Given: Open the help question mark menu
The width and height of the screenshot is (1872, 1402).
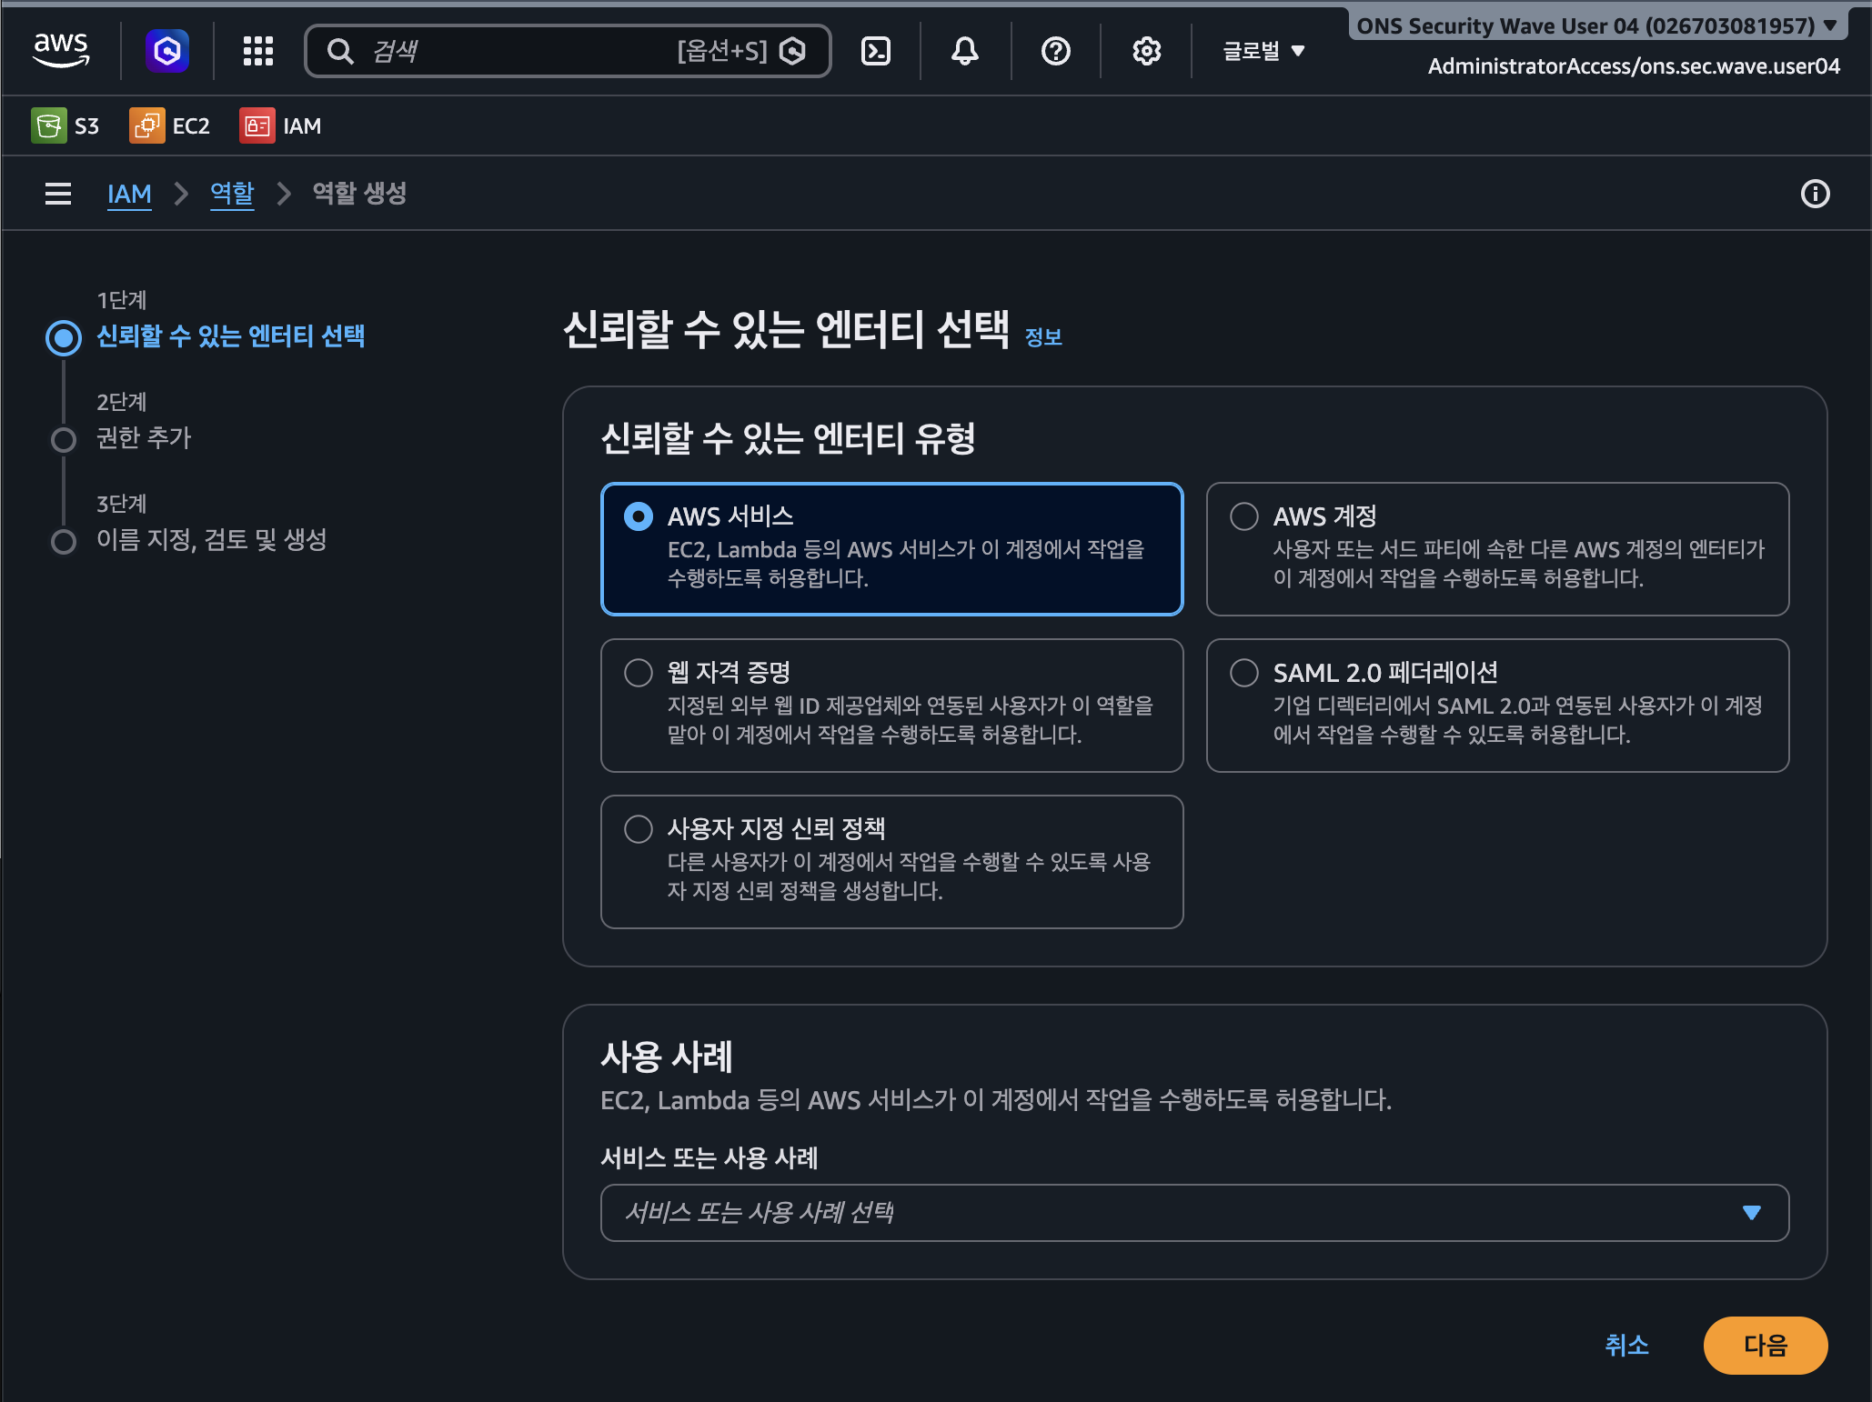Looking at the screenshot, I should click(1056, 51).
